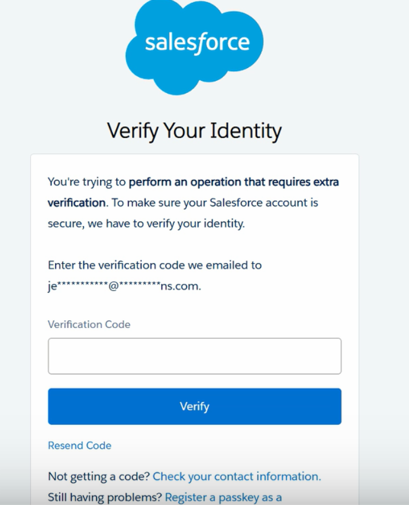Open the Check your contact information link
Screen dimensions: 409x505
tap(237, 477)
